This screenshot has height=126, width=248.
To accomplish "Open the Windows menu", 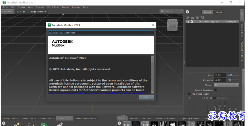I will coord(76,7).
